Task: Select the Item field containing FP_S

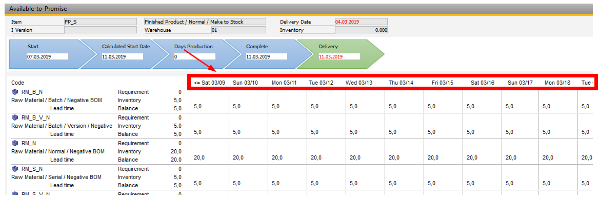Action: click(100, 22)
